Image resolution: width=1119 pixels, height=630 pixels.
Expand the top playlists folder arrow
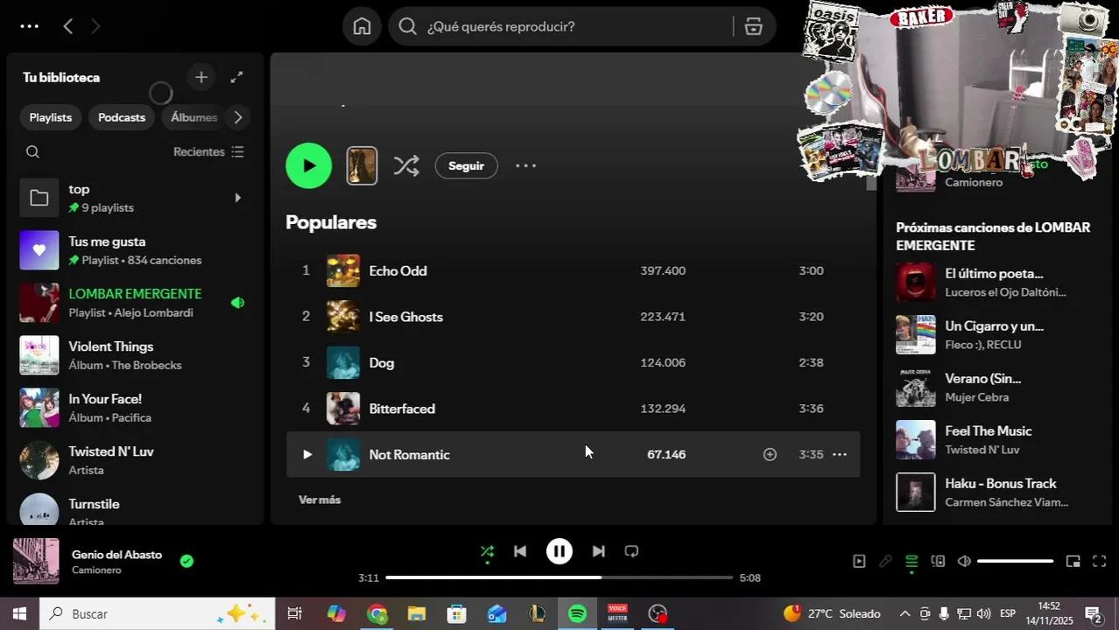click(x=237, y=198)
